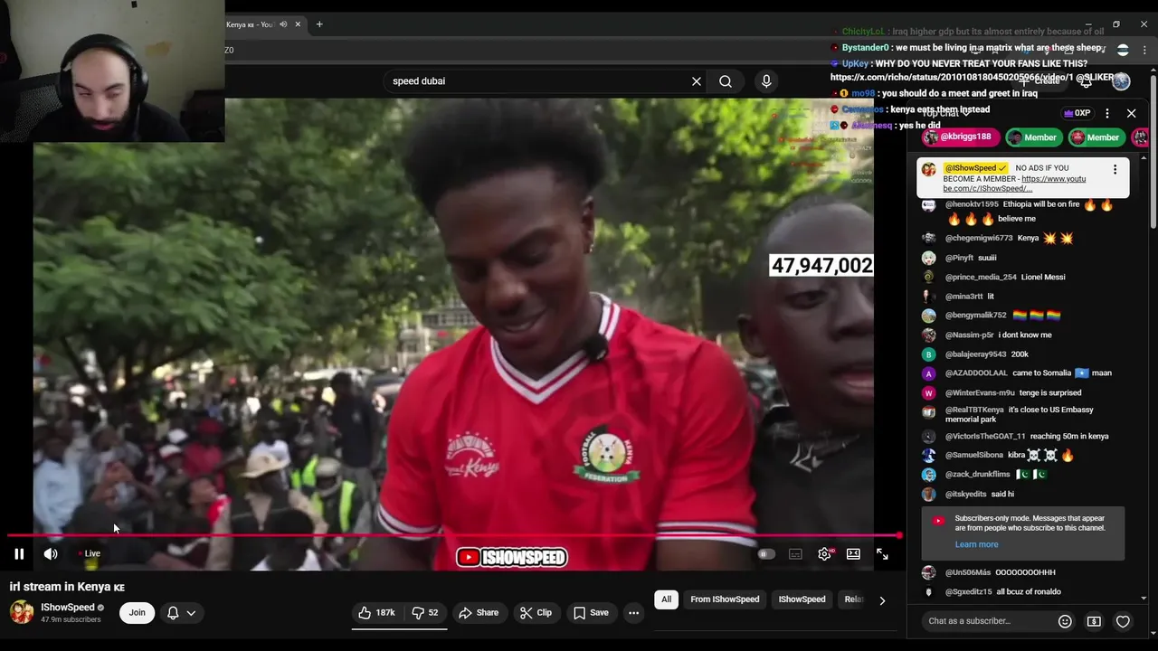Open live chat options menu

1107,114
